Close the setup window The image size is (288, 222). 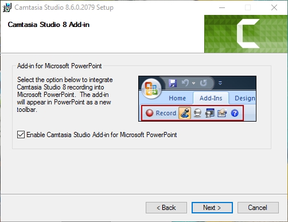point(274,7)
